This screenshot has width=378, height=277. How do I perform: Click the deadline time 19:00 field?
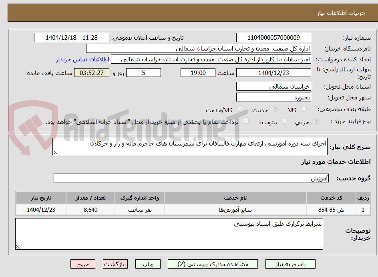(x=198, y=73)
